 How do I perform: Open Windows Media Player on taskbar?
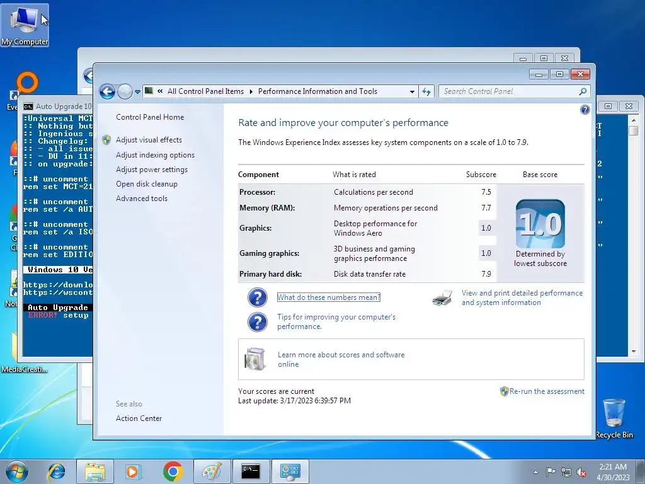134,471
